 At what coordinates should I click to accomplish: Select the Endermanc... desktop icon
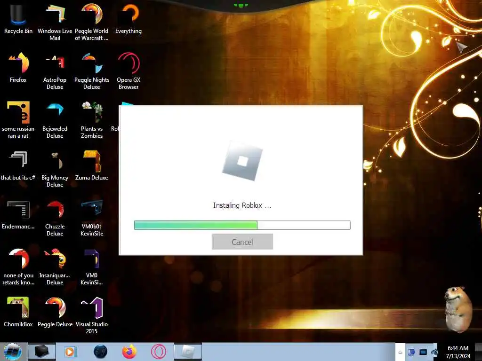point(18,214)
